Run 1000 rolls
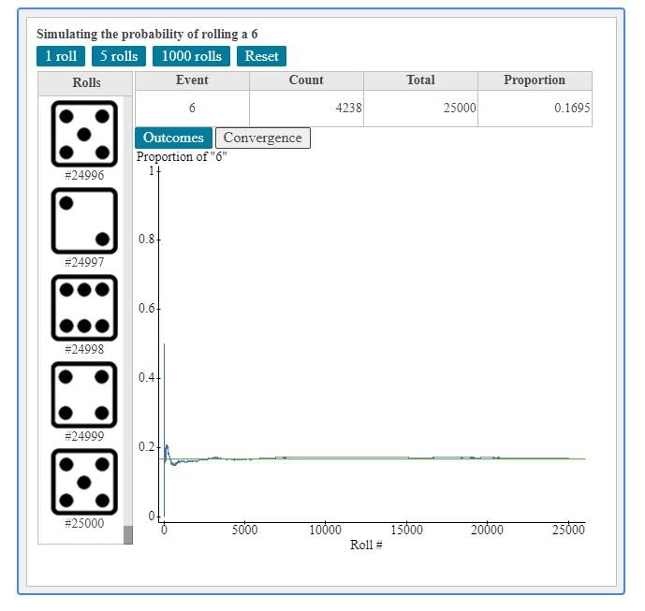This screenshot has width=645, height=611. (x=191, y=56)
